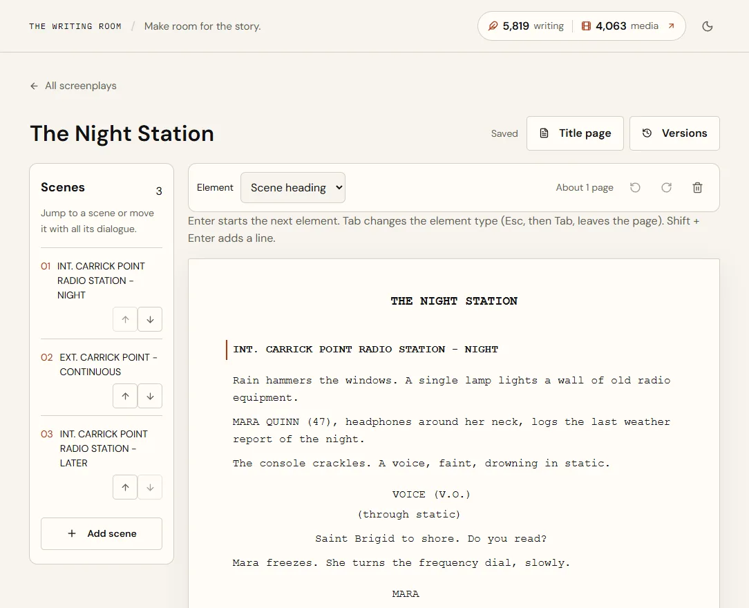Click the action line starting Rain hammers
The width and height of the screenshot is (749, 608).
(451, 389)
